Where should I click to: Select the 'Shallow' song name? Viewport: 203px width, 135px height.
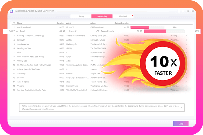(21, 78)
